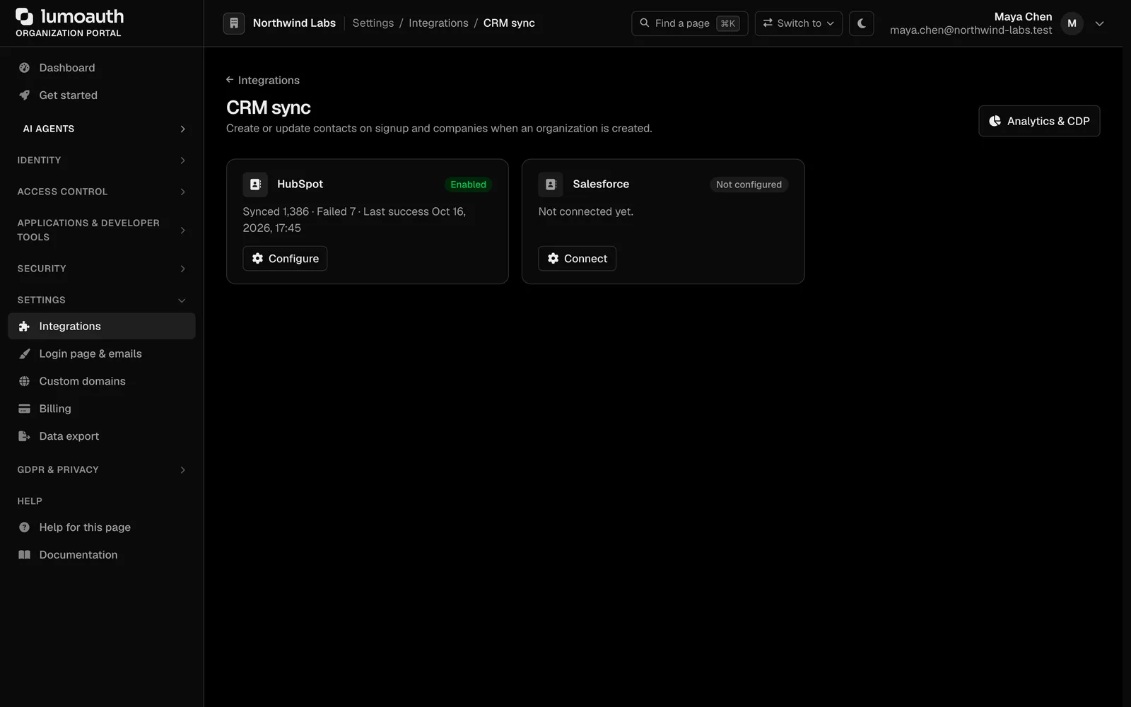The image size is (1131, 707).
Task: Open the Documentation link in Help
Action: (x=102, y=555)
